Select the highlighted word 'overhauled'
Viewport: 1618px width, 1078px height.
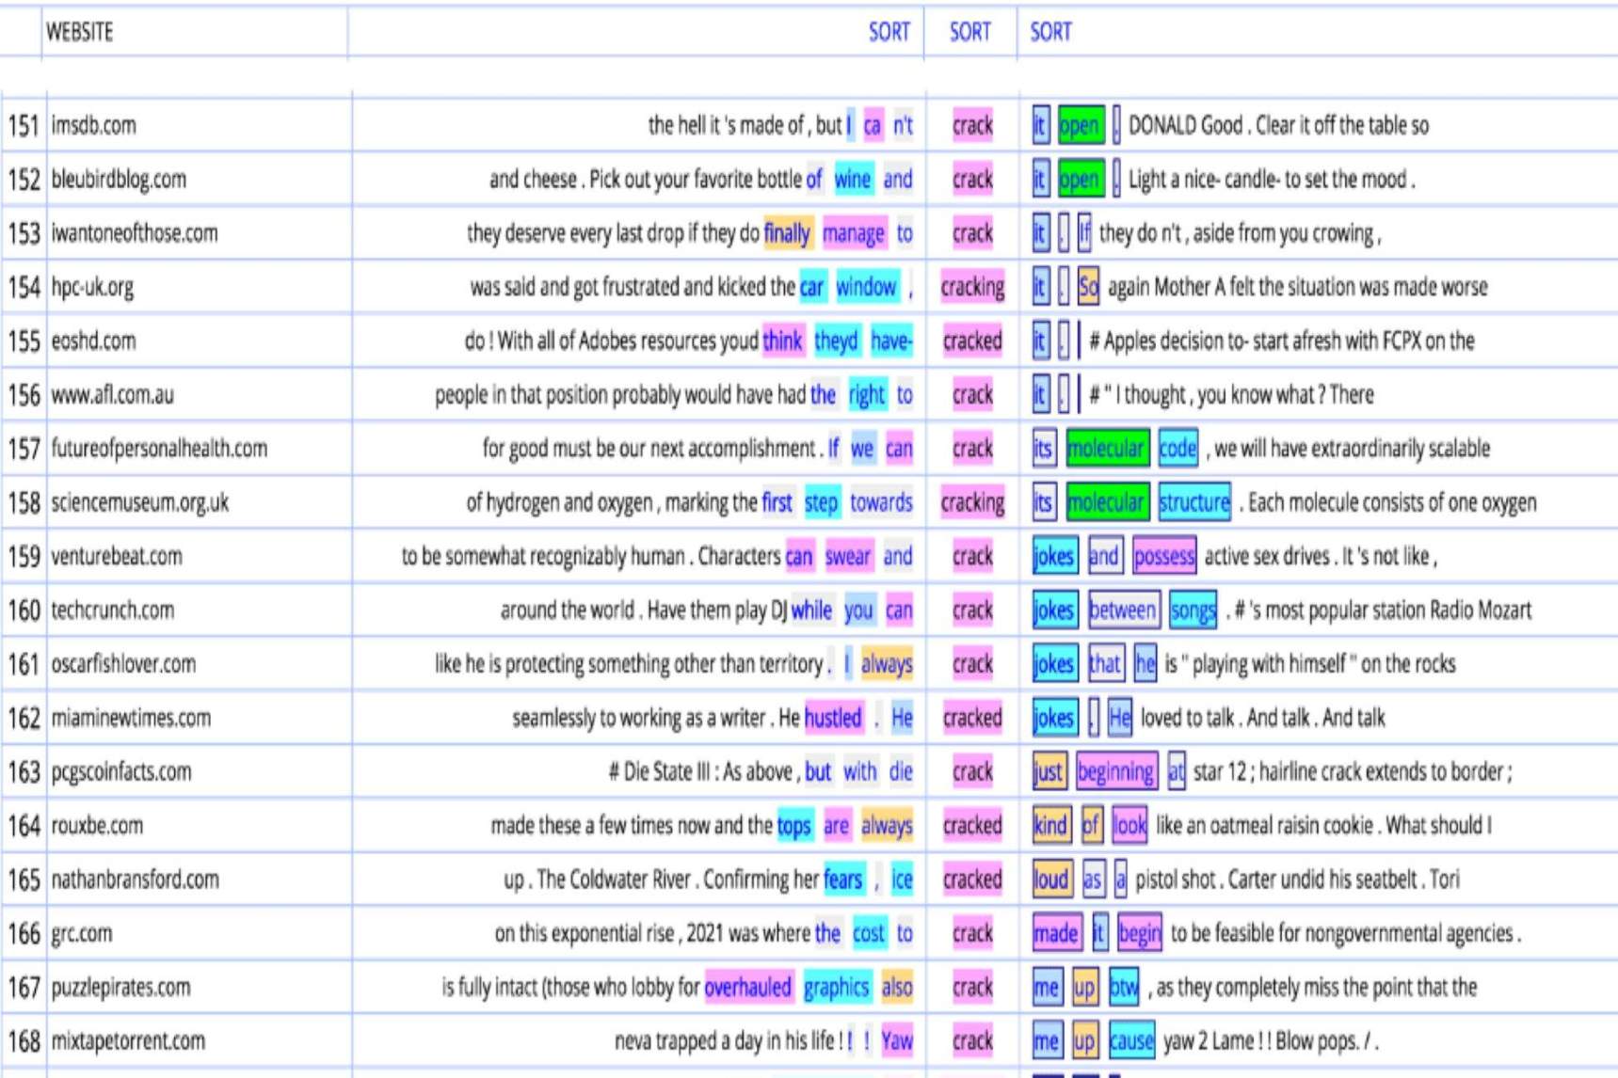point(747,988)
